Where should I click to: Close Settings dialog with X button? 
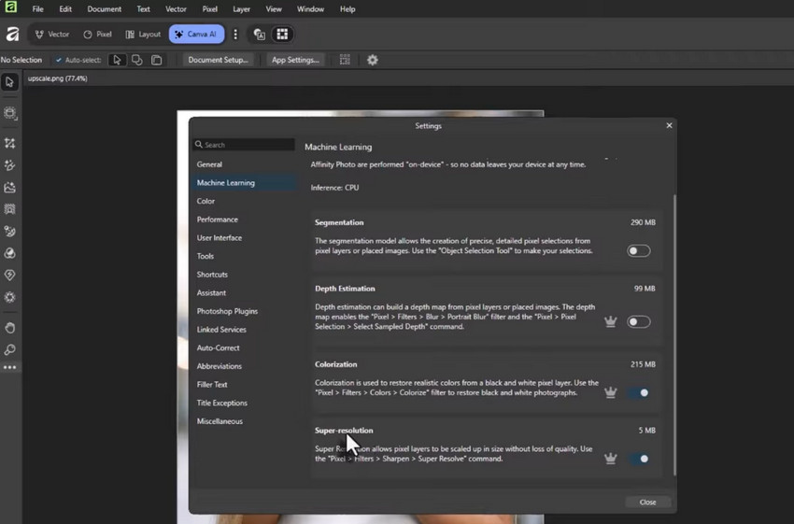coord(669,125)
